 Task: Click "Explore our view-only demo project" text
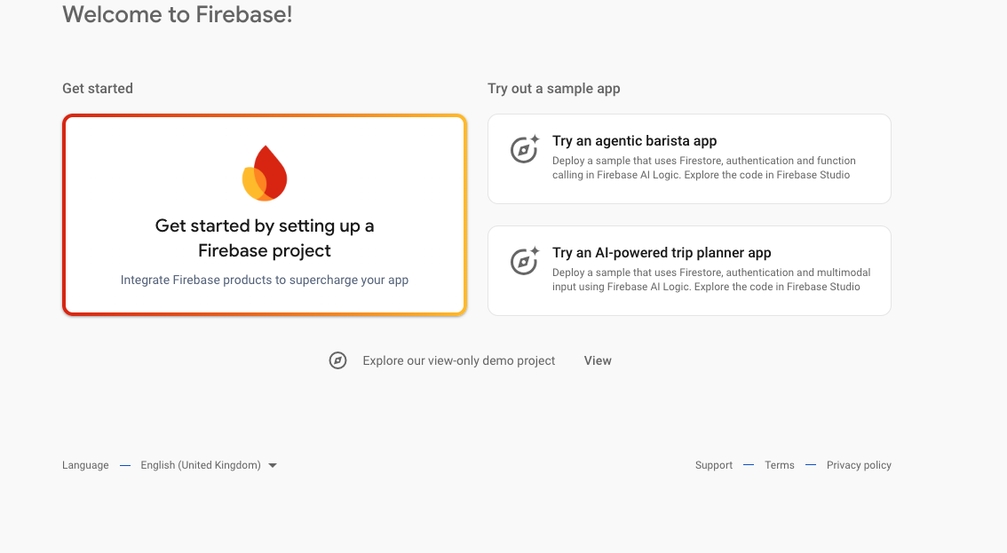click(x=459, y=360)
